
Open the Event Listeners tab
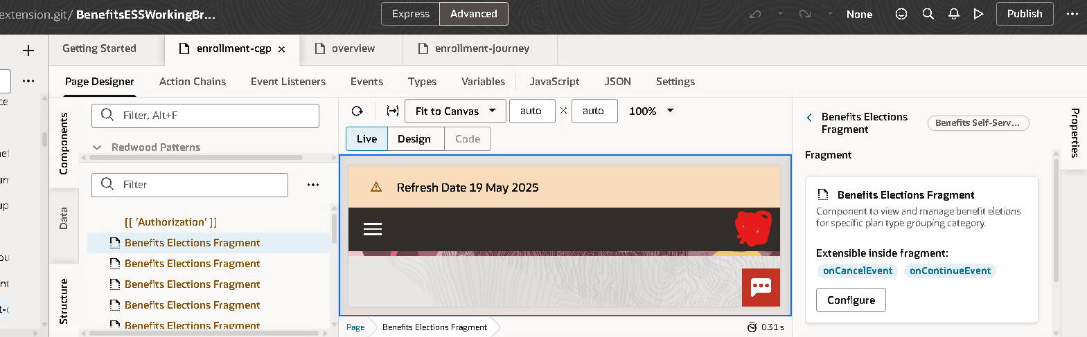[x=288, y=82]
